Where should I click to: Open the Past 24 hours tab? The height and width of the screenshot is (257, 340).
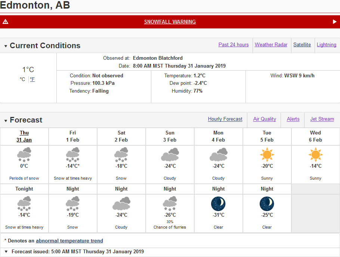tap(233, 45)
